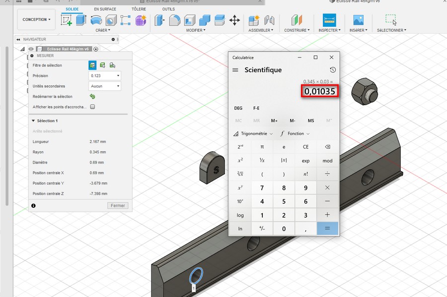
Task: Select the Revolve tool in the toolbar
Action: point(96,20)
